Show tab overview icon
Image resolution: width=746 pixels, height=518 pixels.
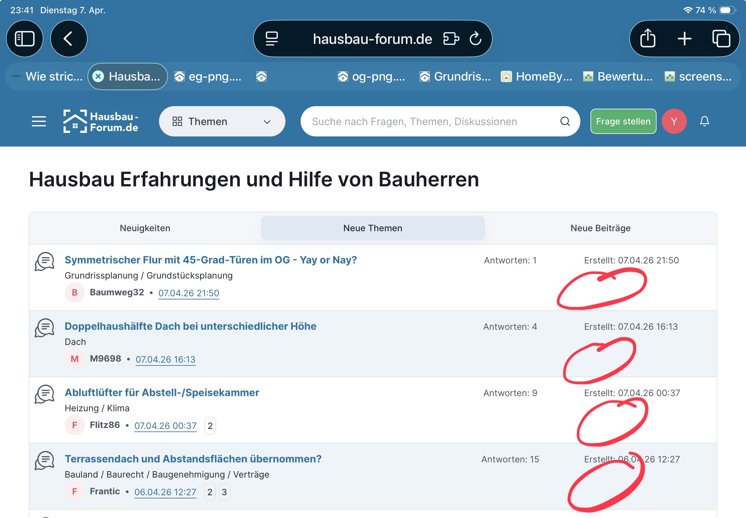(x=721, y=39)
